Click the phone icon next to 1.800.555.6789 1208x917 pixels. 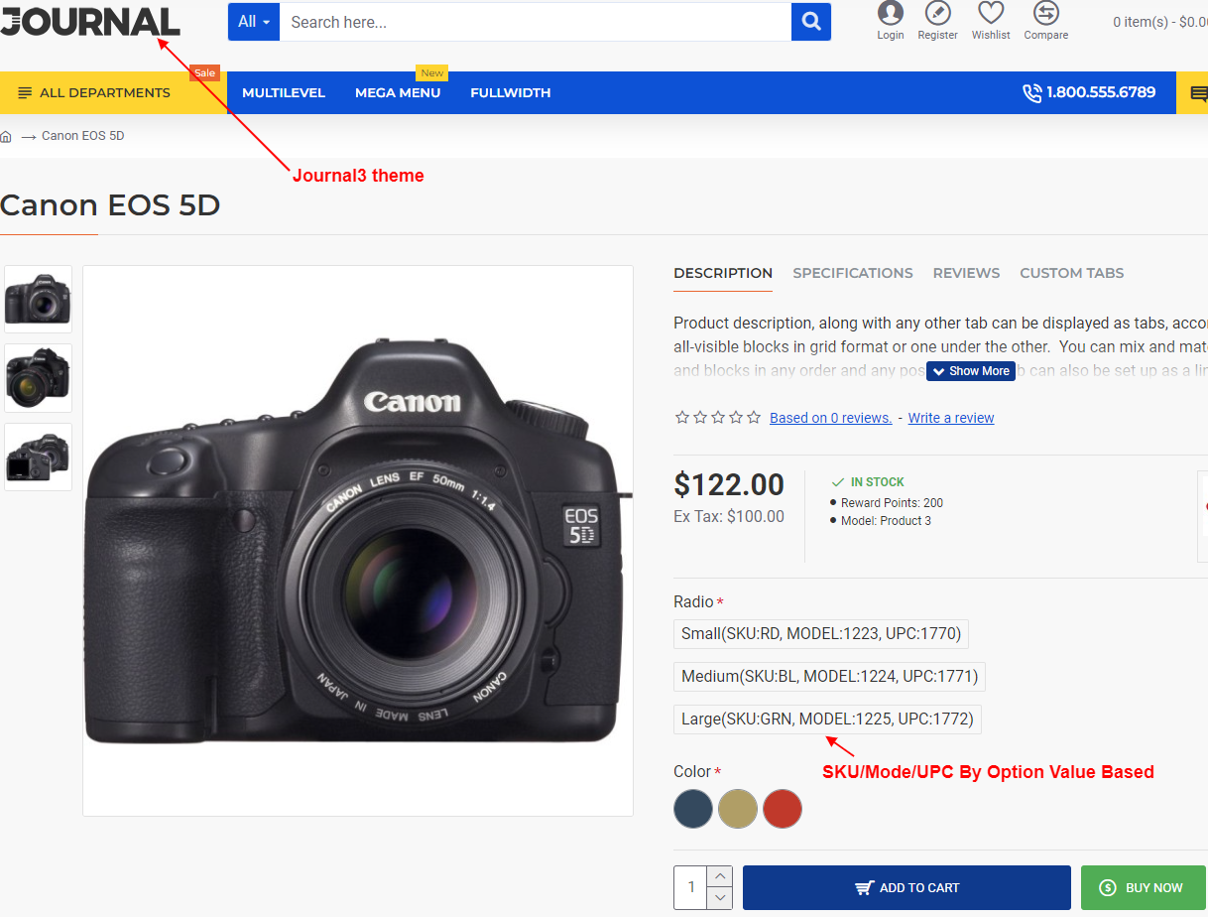1032,92
